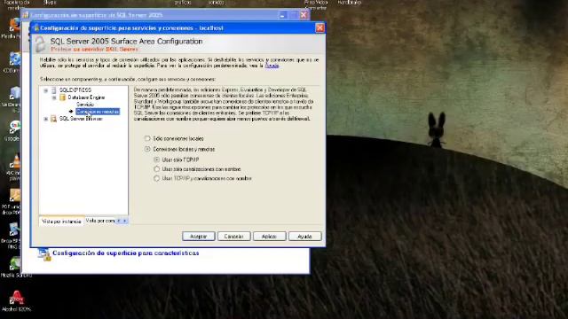Select Database Engine in the tree
The height and width of the screenshot is (319, 568).
click(x=86, y=97)
